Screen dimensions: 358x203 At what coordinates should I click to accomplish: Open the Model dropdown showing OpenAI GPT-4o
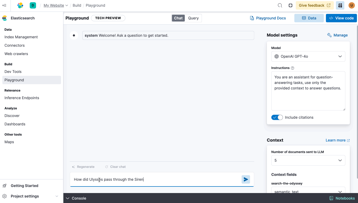[x=308, y=56]
